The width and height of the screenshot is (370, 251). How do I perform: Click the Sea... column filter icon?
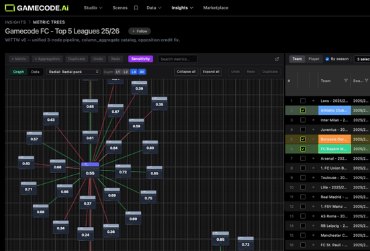click(x=367, y=81)
